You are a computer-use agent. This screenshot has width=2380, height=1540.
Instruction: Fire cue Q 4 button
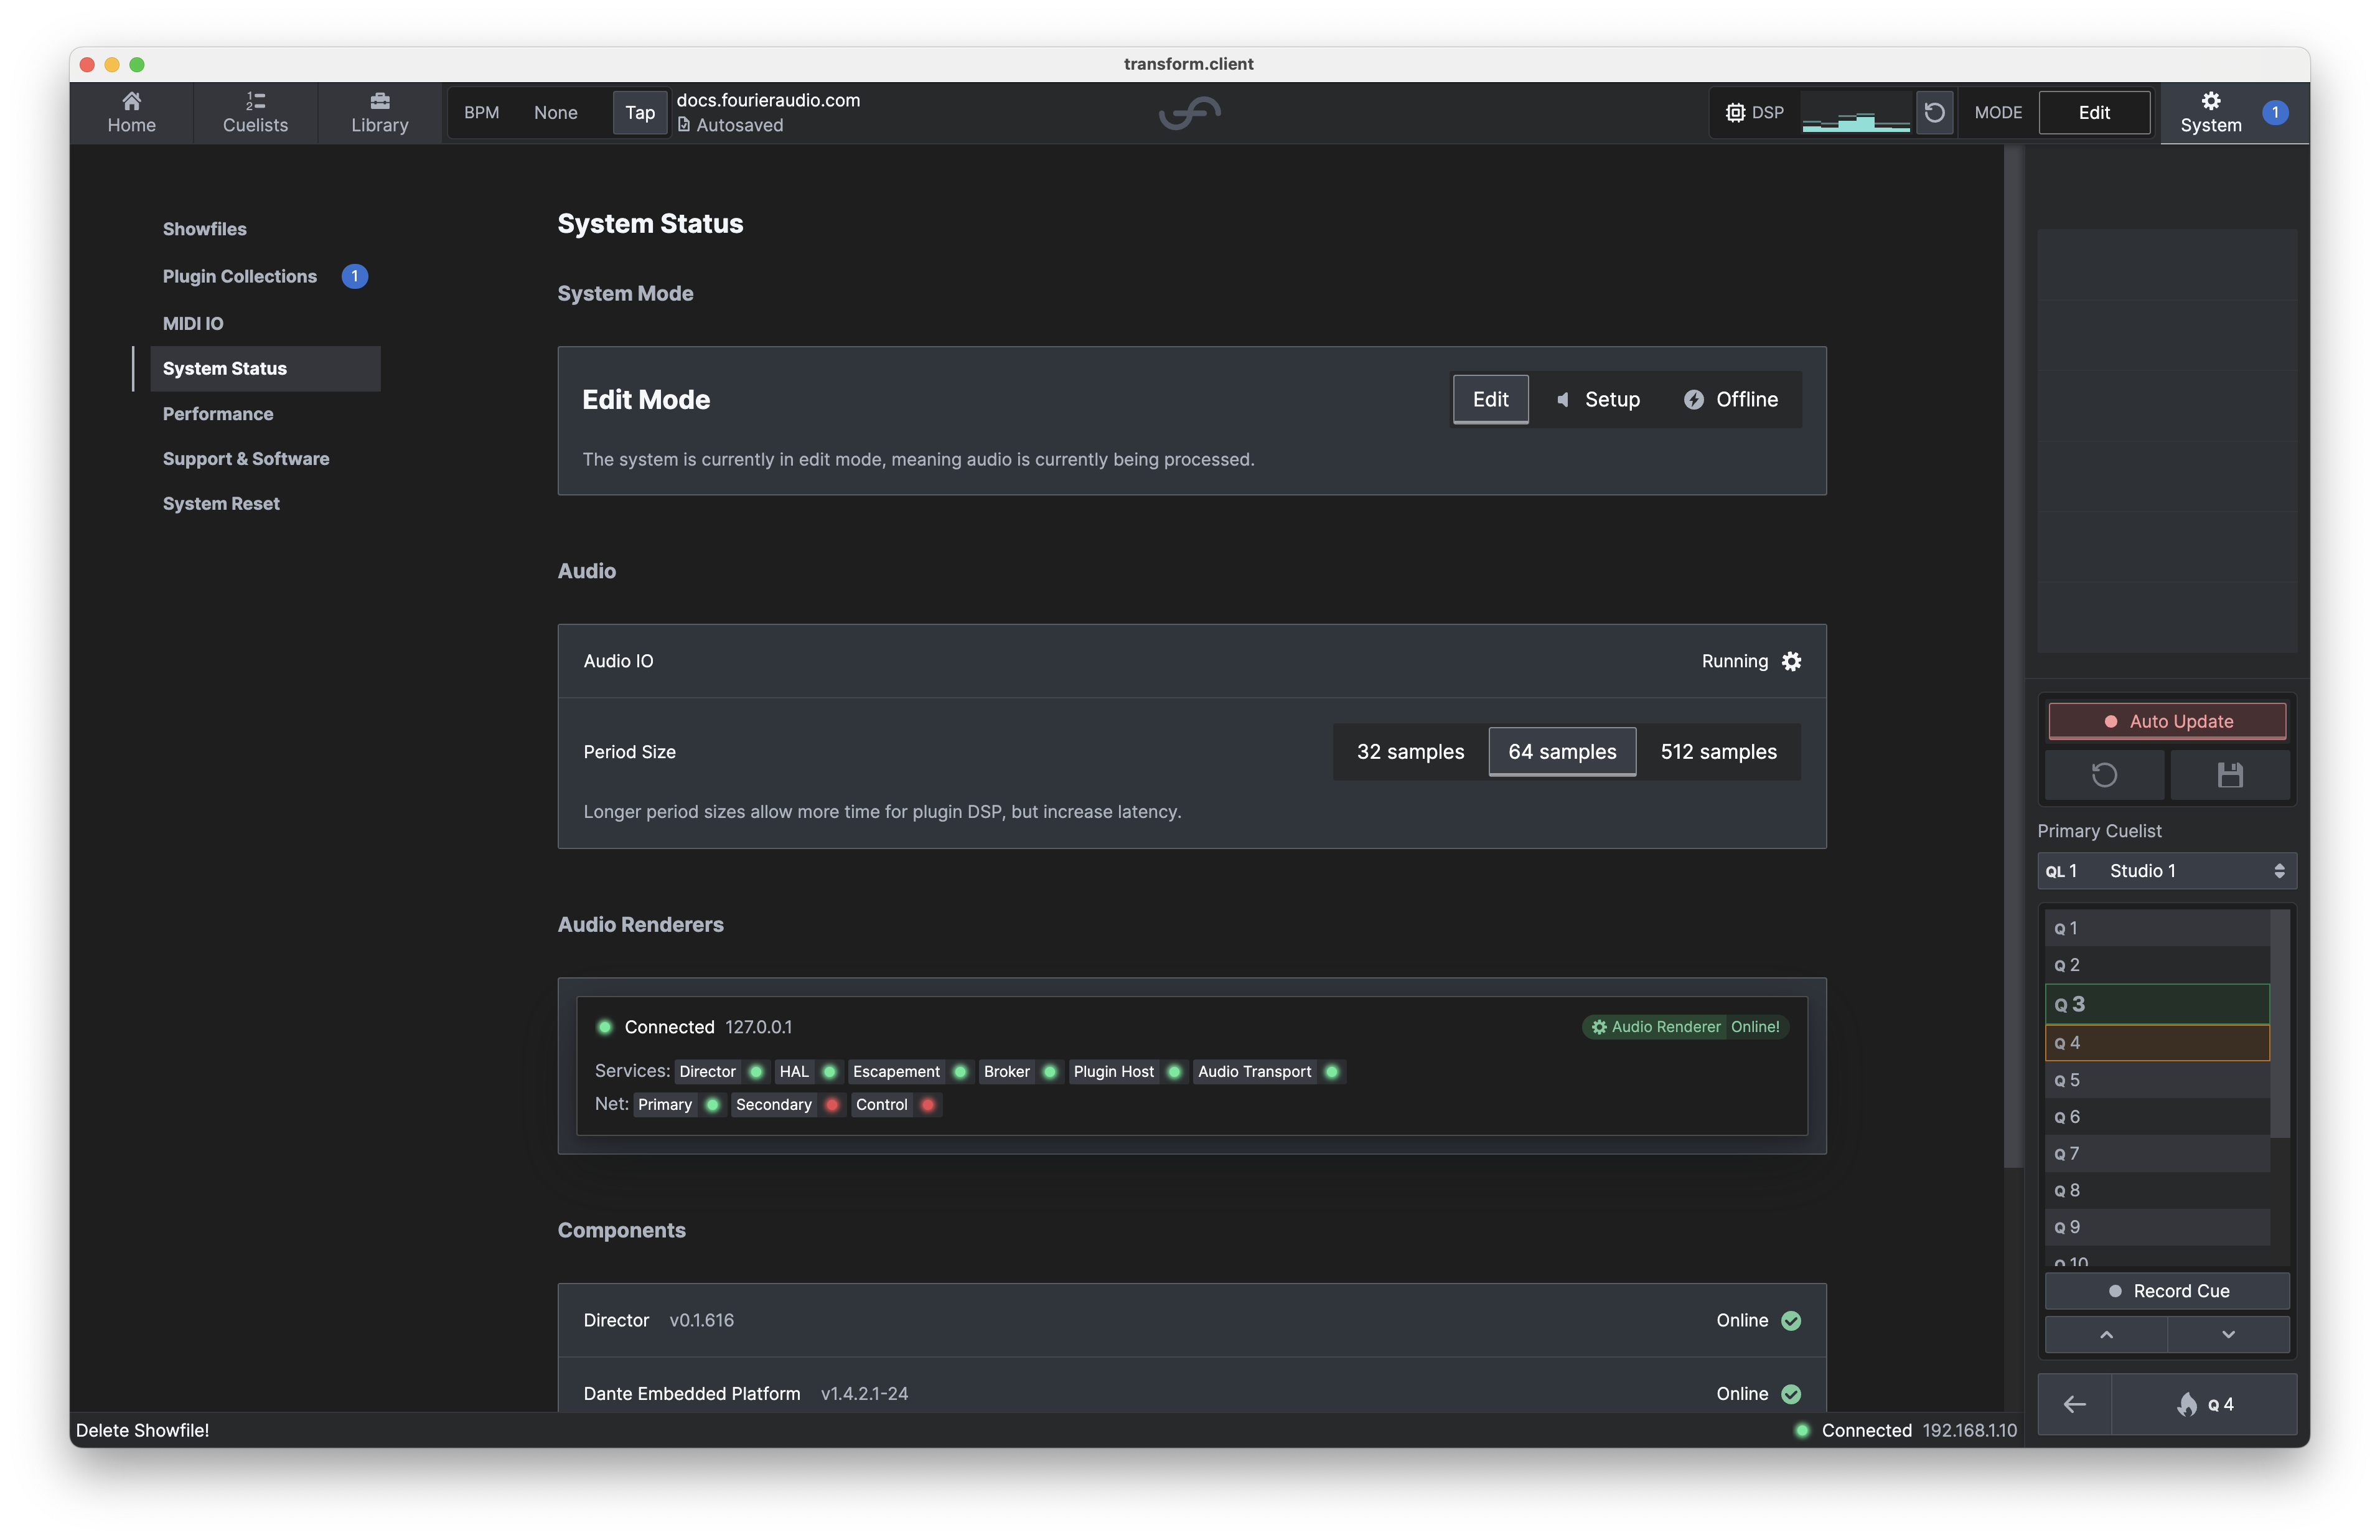coord(2204,1404)
